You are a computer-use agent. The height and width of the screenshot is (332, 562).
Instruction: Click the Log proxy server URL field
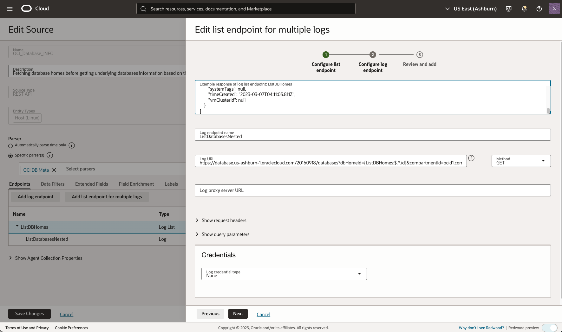click(x=285, y=190)
